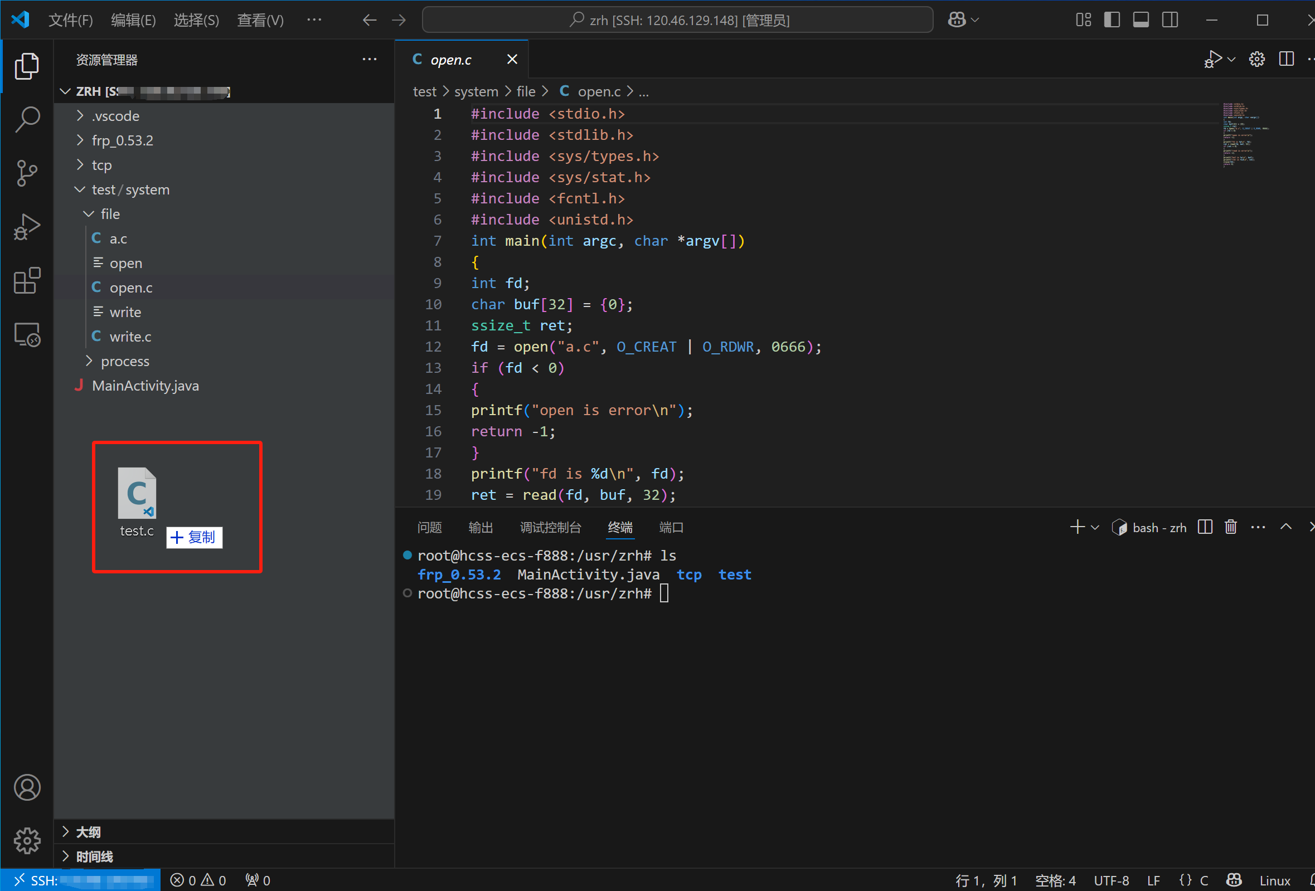Open the Extensions view
The height and width of the screenshot is (891, 1315).
[27, 281]
